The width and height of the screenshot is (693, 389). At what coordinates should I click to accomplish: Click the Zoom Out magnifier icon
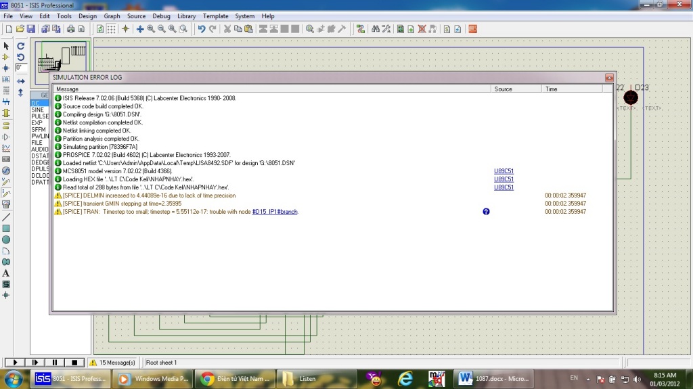(161, 29)
